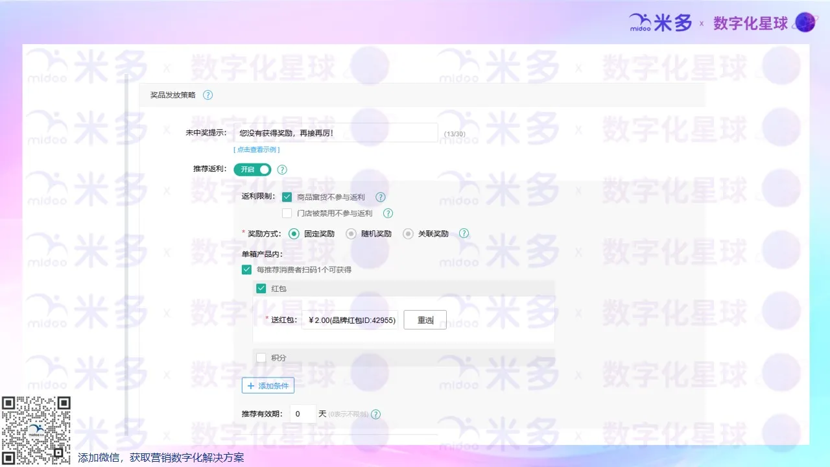Screen dimensions: 830x467
Task: Open help icon next to 推荐有效期 field
Action: 375,414
